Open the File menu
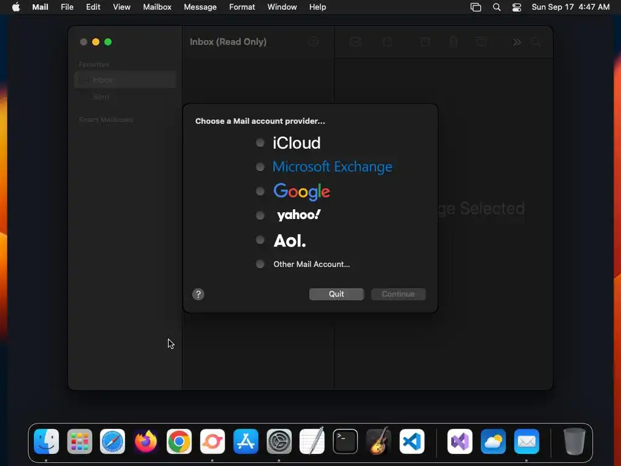This screenshot has height=466, width=621. tap(67, 7)
